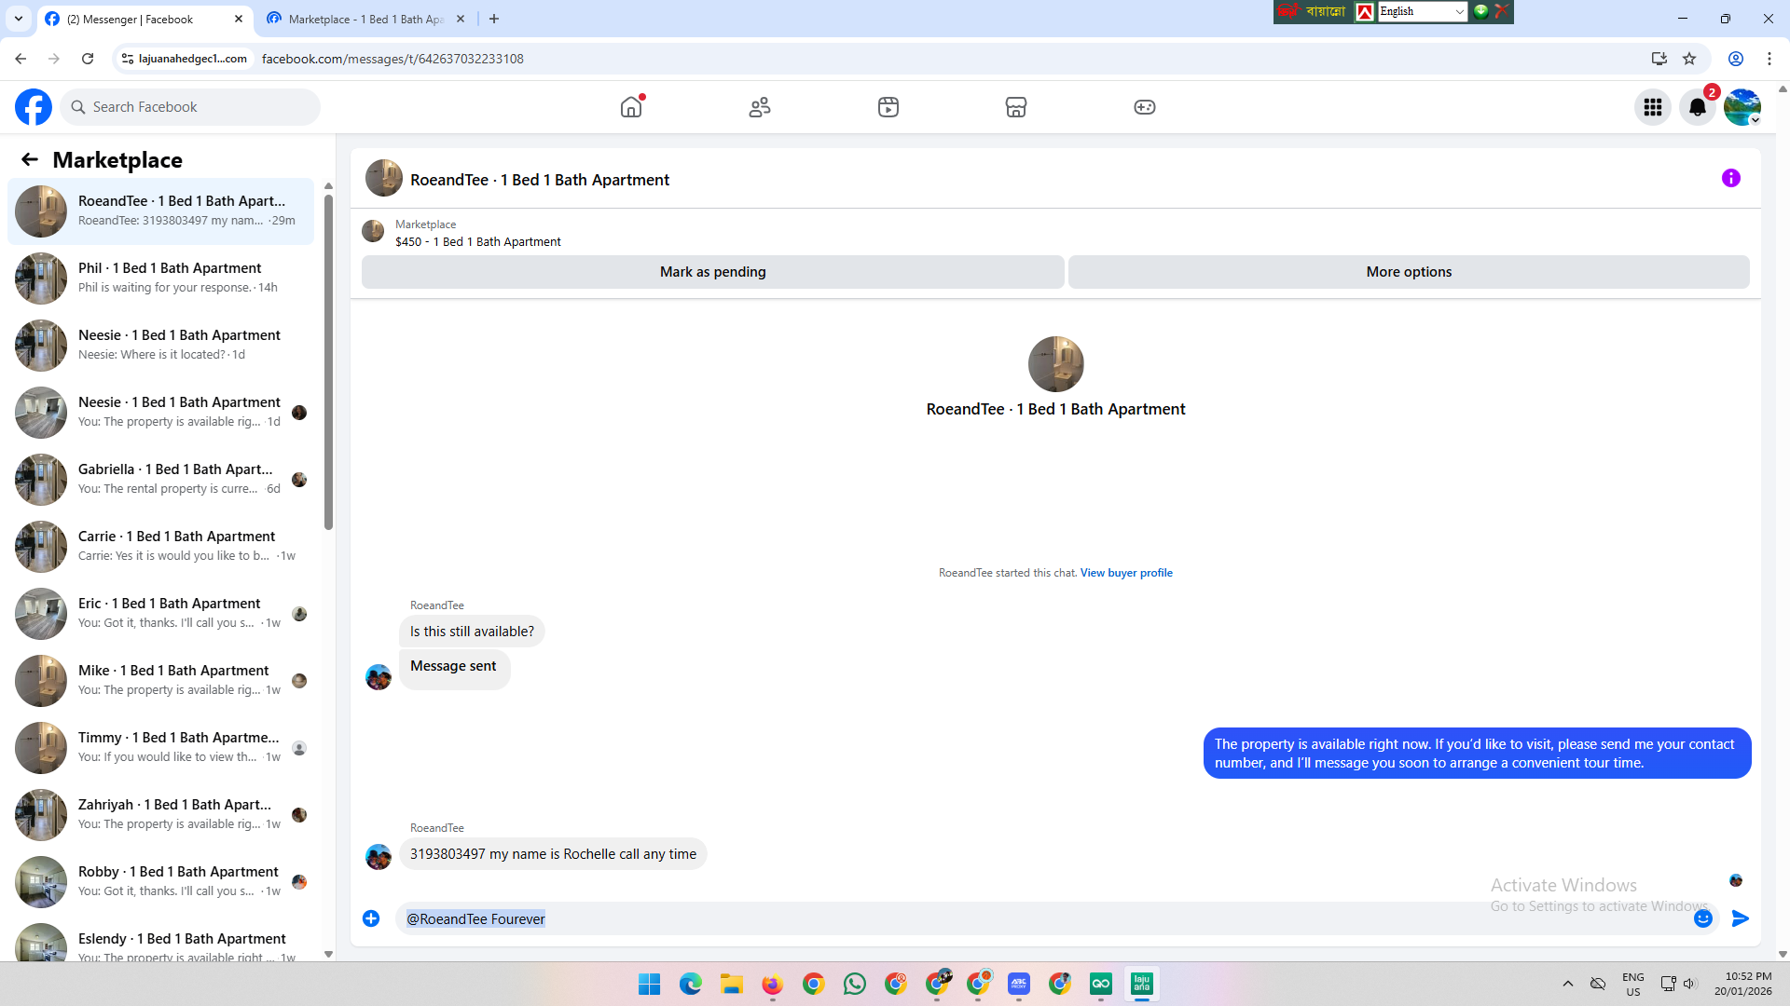Open the Facebook logo home link

click(34, 107)
